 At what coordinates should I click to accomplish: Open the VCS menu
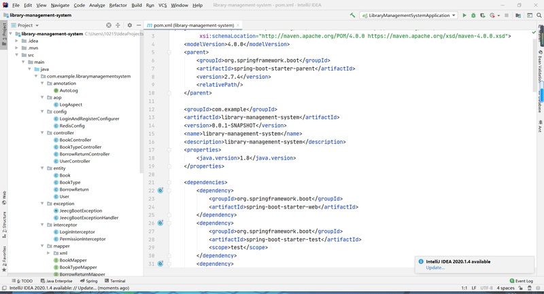[x=163, y=5]
